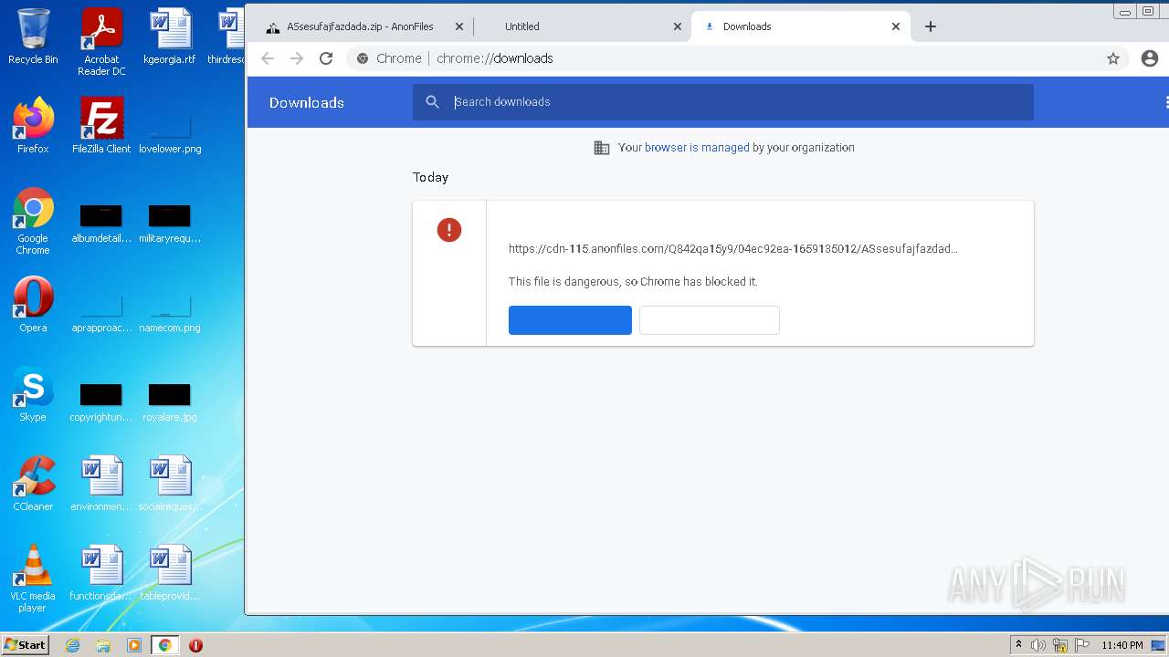Reload the Chrome page

pos(326,58)
